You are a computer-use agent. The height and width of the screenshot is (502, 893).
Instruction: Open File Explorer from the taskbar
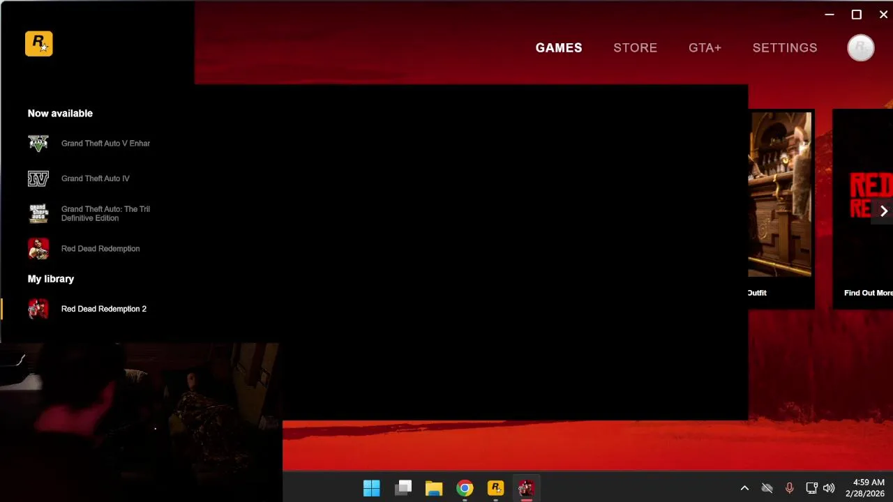(434, 488)
